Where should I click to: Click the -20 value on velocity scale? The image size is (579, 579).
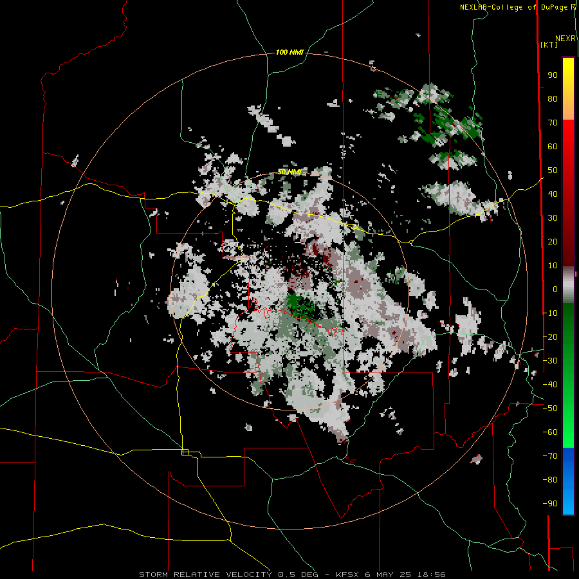pyautogui.click(x=550, y=337)
